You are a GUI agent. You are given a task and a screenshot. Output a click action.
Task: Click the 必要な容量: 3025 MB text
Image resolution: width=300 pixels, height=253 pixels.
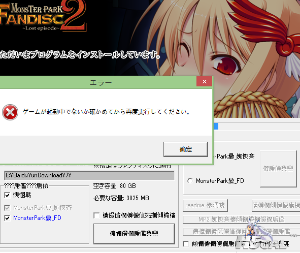121,198
